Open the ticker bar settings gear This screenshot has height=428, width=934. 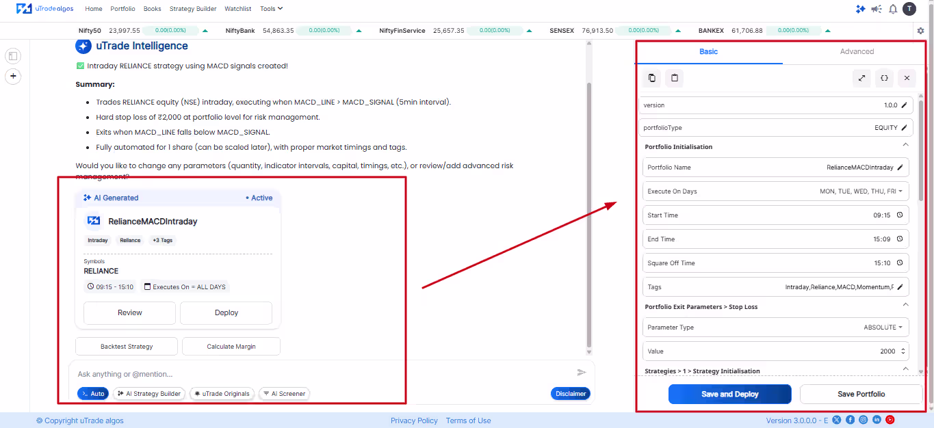tap(920, 31)
